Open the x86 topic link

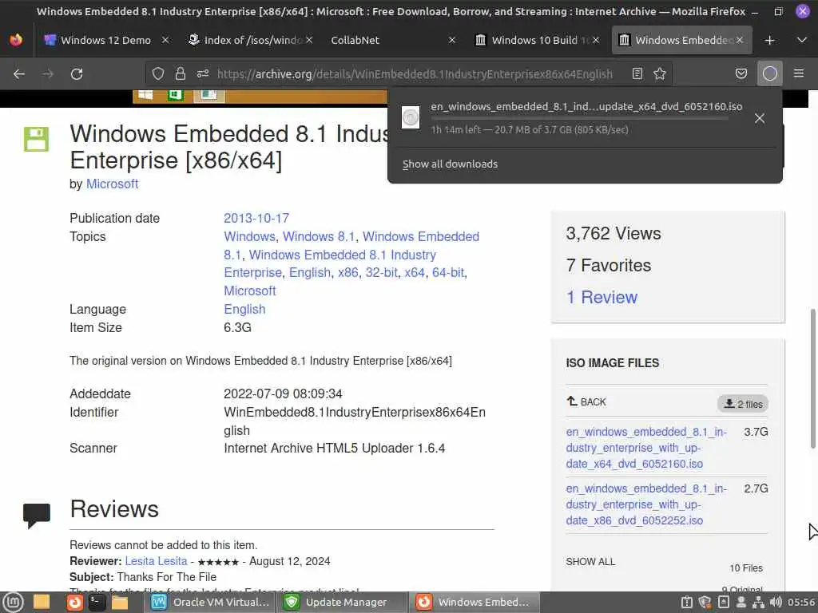point(348,273)
